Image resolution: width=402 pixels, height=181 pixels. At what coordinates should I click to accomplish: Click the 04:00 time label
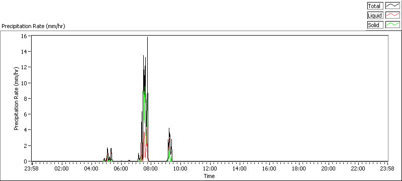coord(91,169)
